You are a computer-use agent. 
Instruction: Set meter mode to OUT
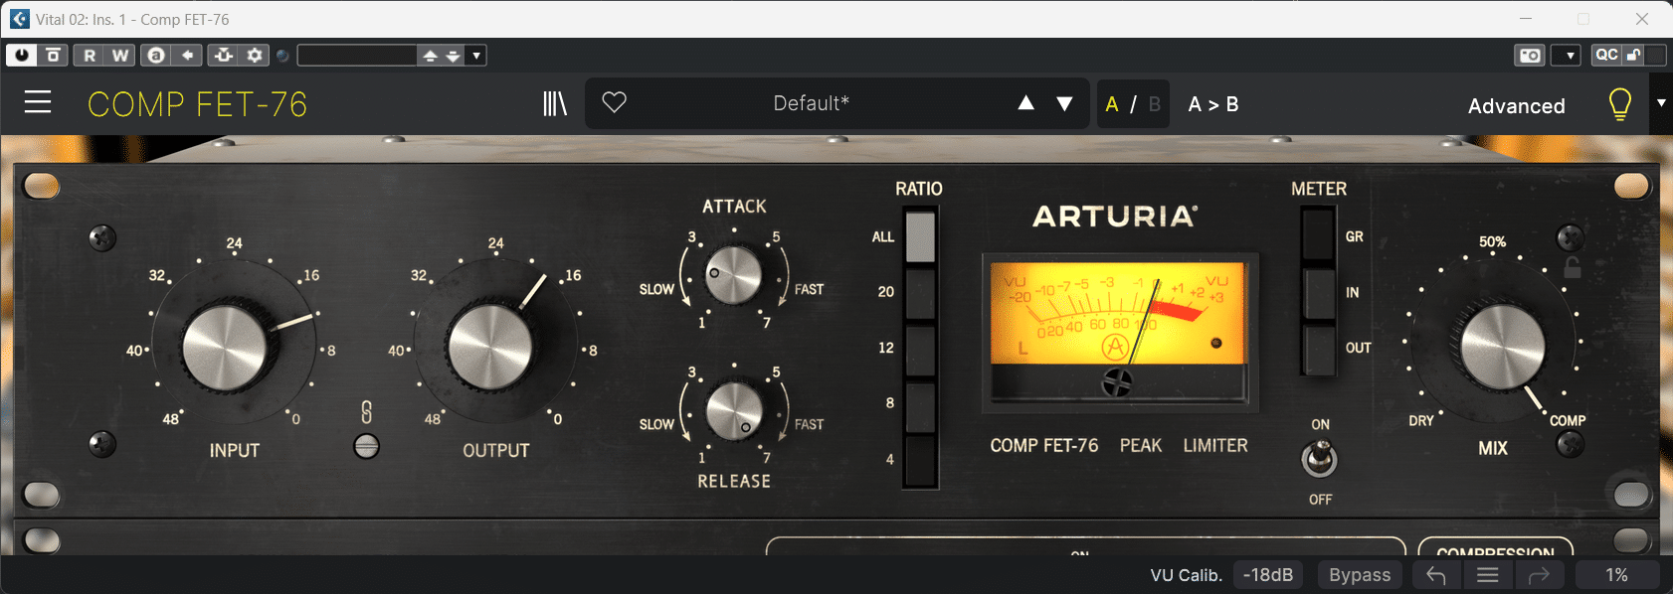(1319, 348)
